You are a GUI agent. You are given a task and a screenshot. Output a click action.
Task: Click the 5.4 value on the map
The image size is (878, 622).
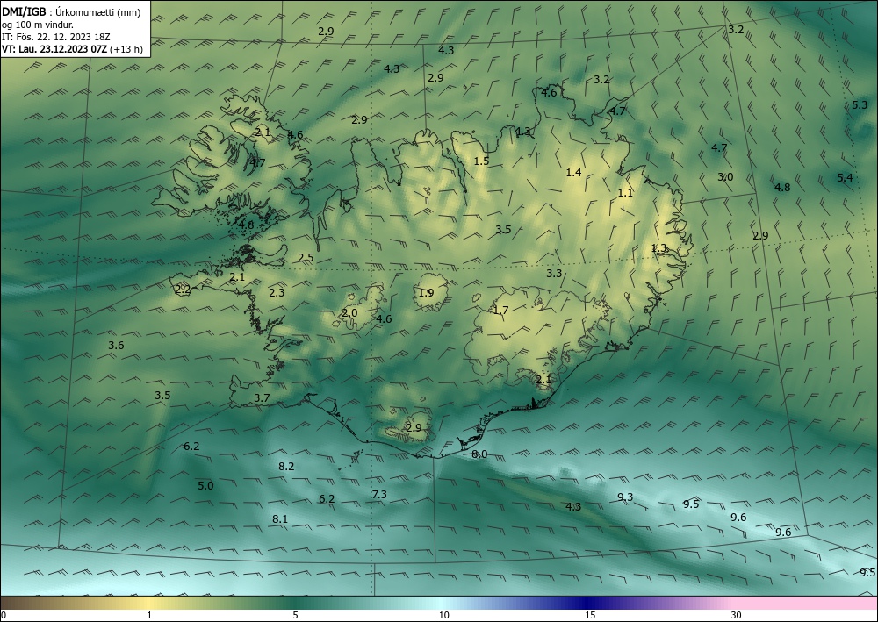click(845, 177)
